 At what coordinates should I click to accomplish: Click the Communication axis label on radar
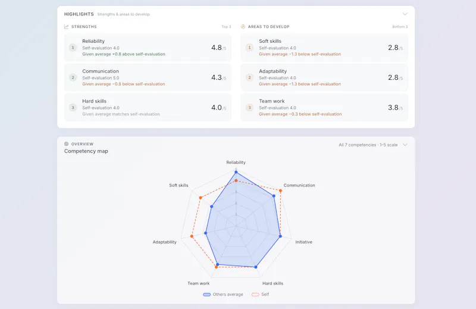click(299, 185)
